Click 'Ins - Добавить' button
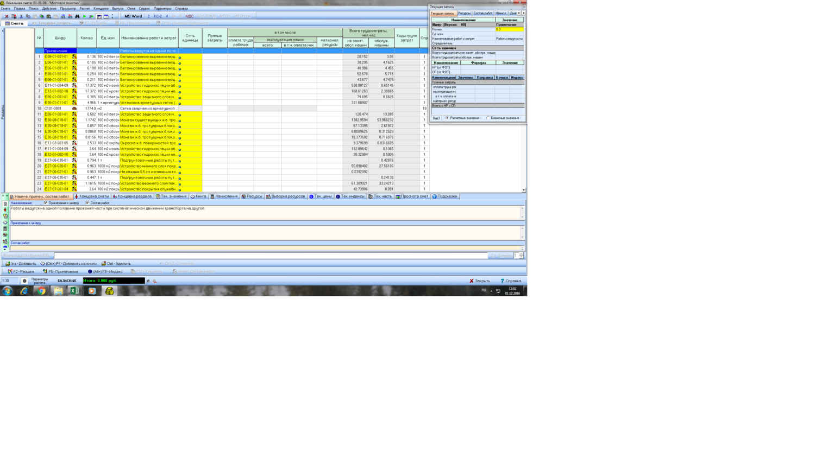The height and width of the screenshot is (464, 815). pos(21,264)
